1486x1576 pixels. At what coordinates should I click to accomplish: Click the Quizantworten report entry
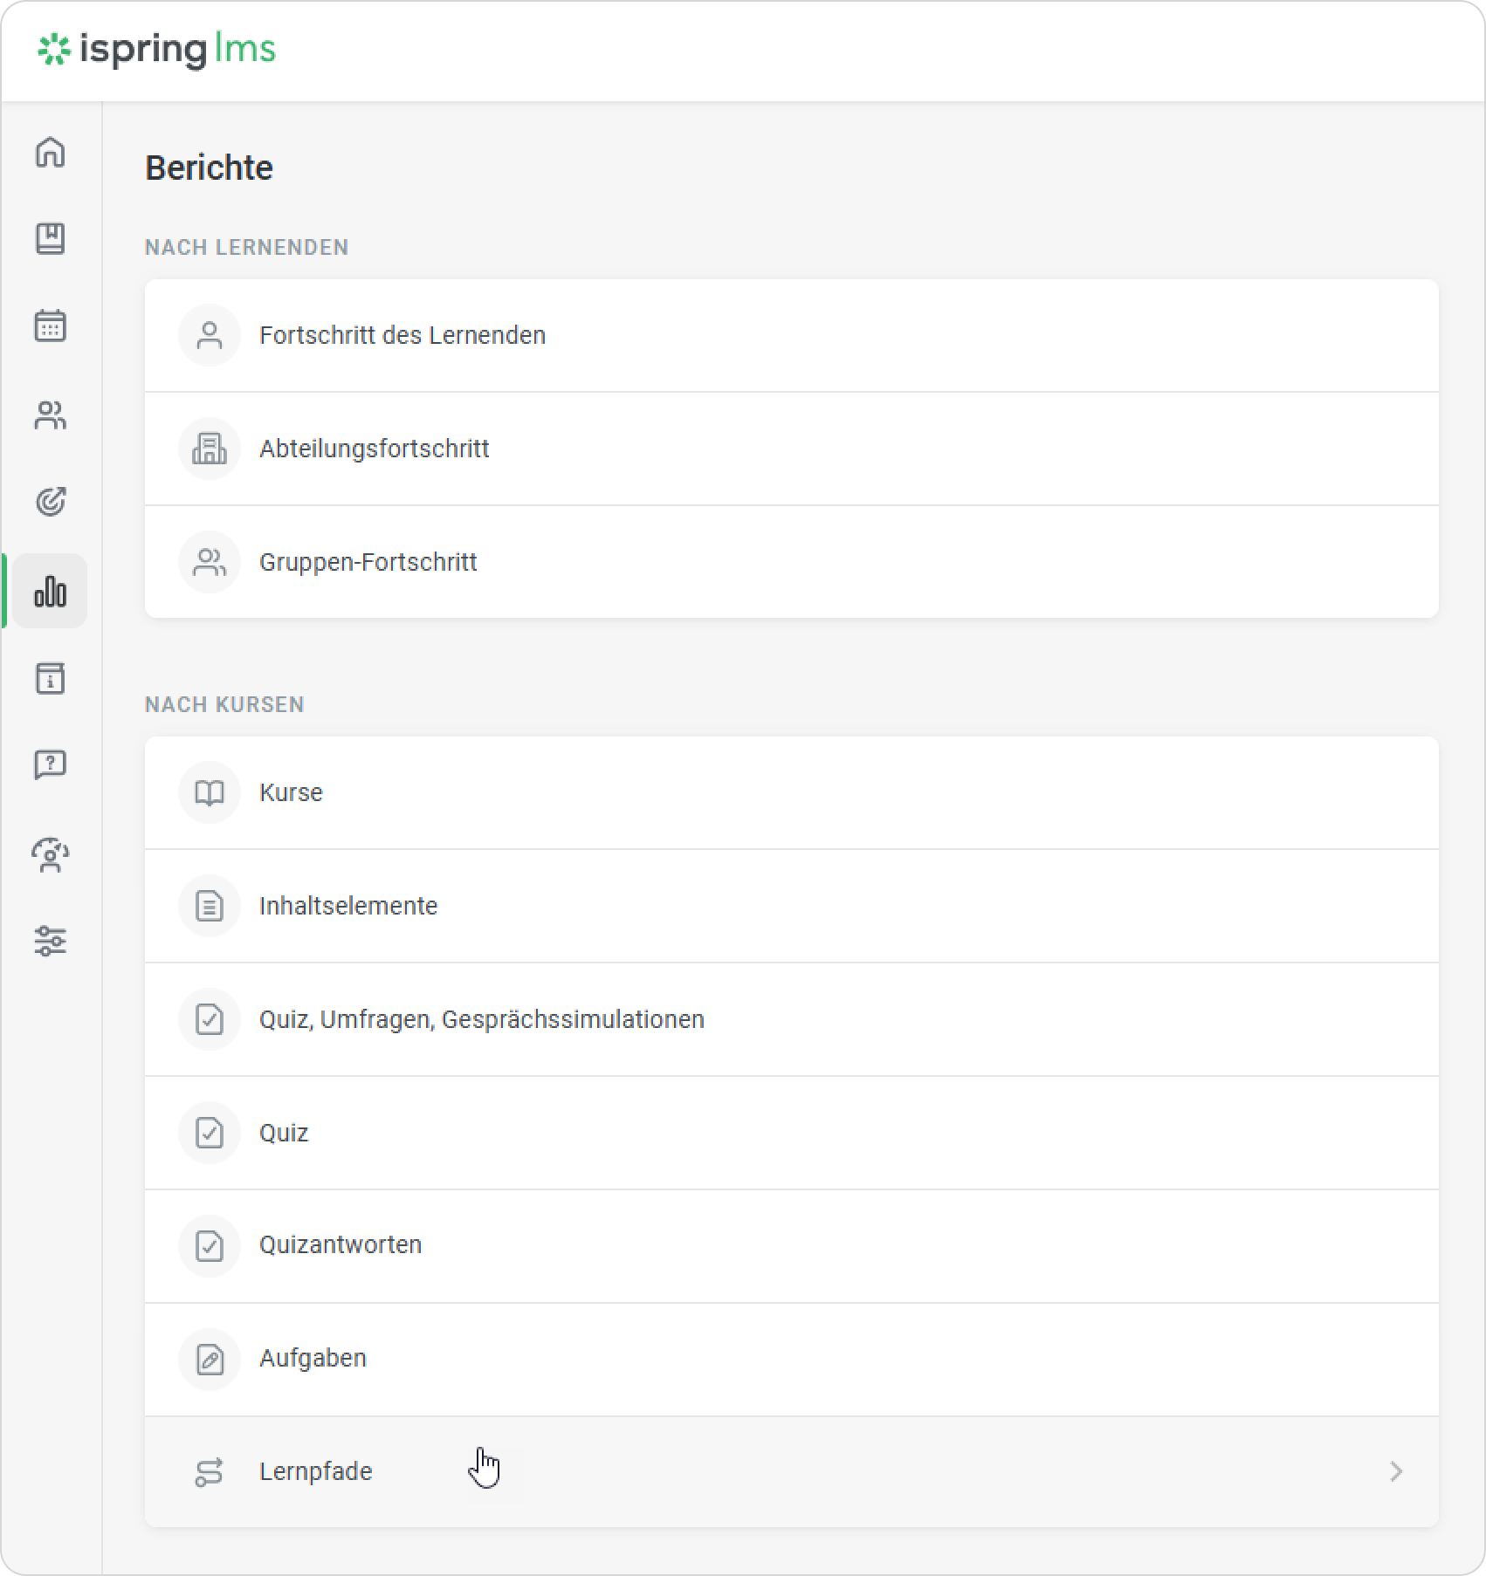[x=340, y=1245]
